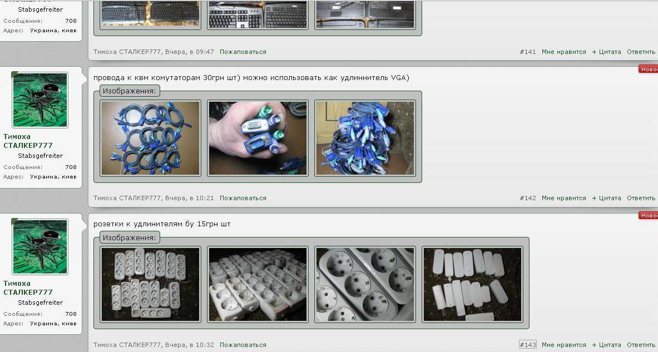Open VGA connectors in hand thumbnail

pos(258,138)
